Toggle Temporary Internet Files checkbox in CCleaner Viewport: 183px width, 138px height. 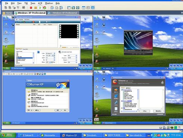pos(124,91)
